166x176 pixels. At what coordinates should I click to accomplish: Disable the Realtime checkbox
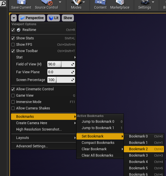click(13, 30)
